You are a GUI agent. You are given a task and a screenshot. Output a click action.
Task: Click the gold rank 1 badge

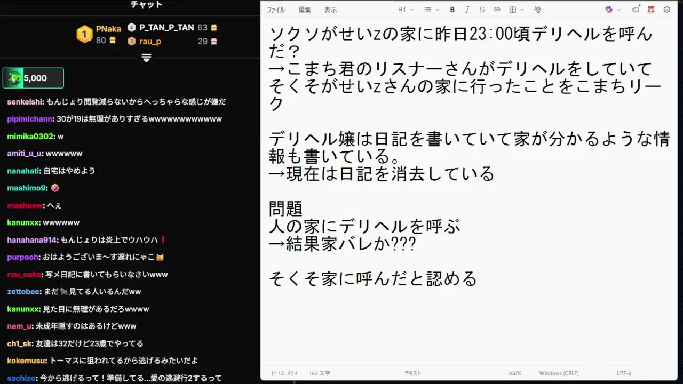[x=84, y=35]
